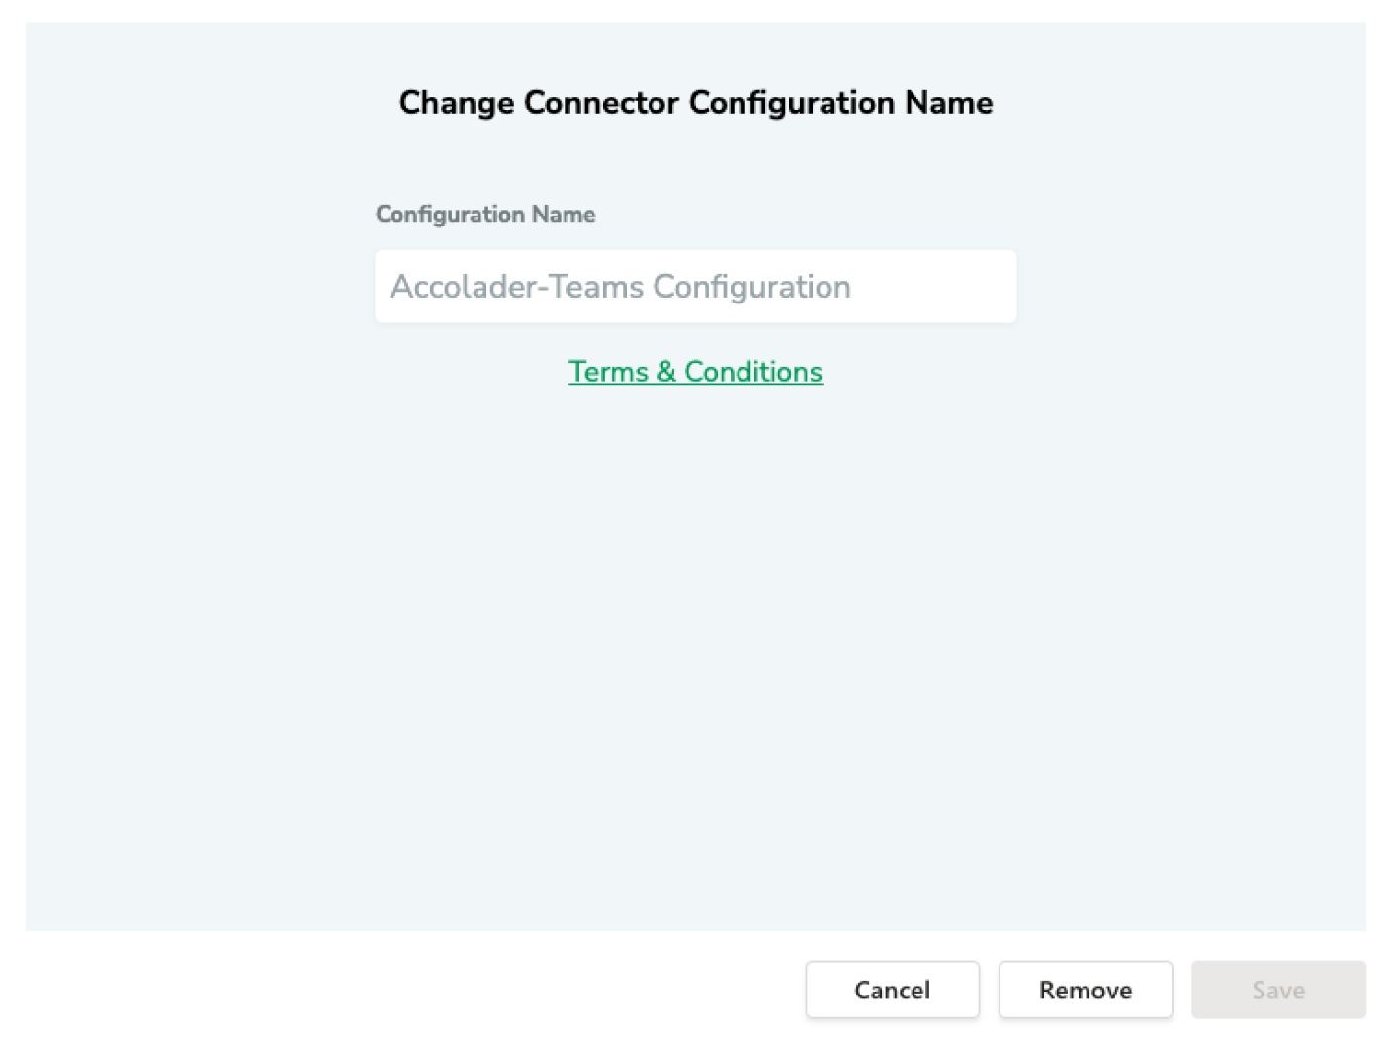Viewport: 1392px width, 1038px height.
Task: Click the placeholder text 'Accolader-Teams Configuration'
Action: coord(620,287)
